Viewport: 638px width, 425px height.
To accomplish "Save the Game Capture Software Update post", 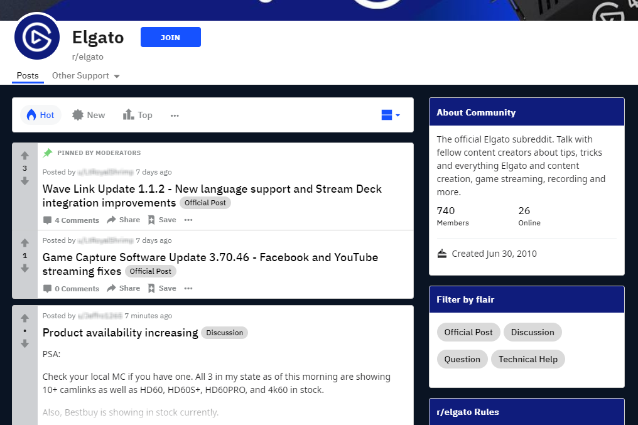I will (161, 289).
